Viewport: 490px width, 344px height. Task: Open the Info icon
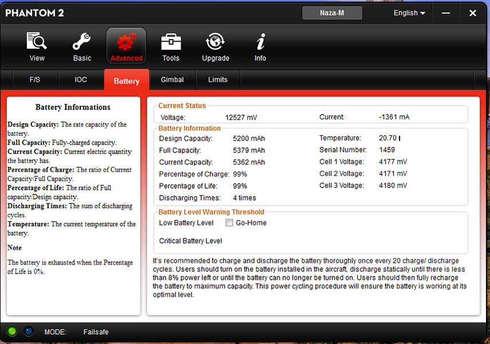(x=261, y=41)
